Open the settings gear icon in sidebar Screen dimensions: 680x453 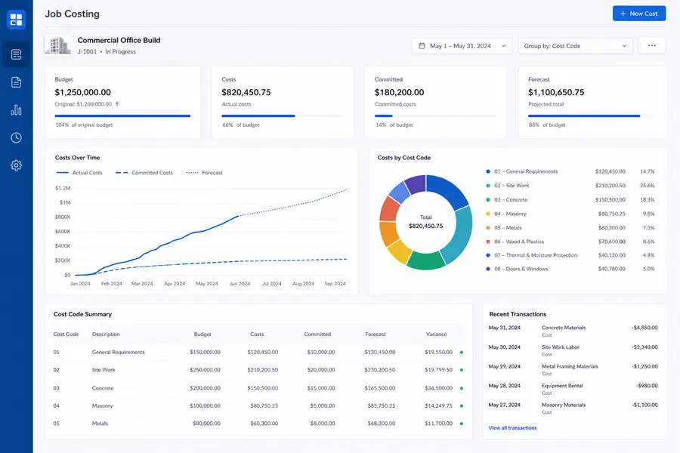pos(16,165)
